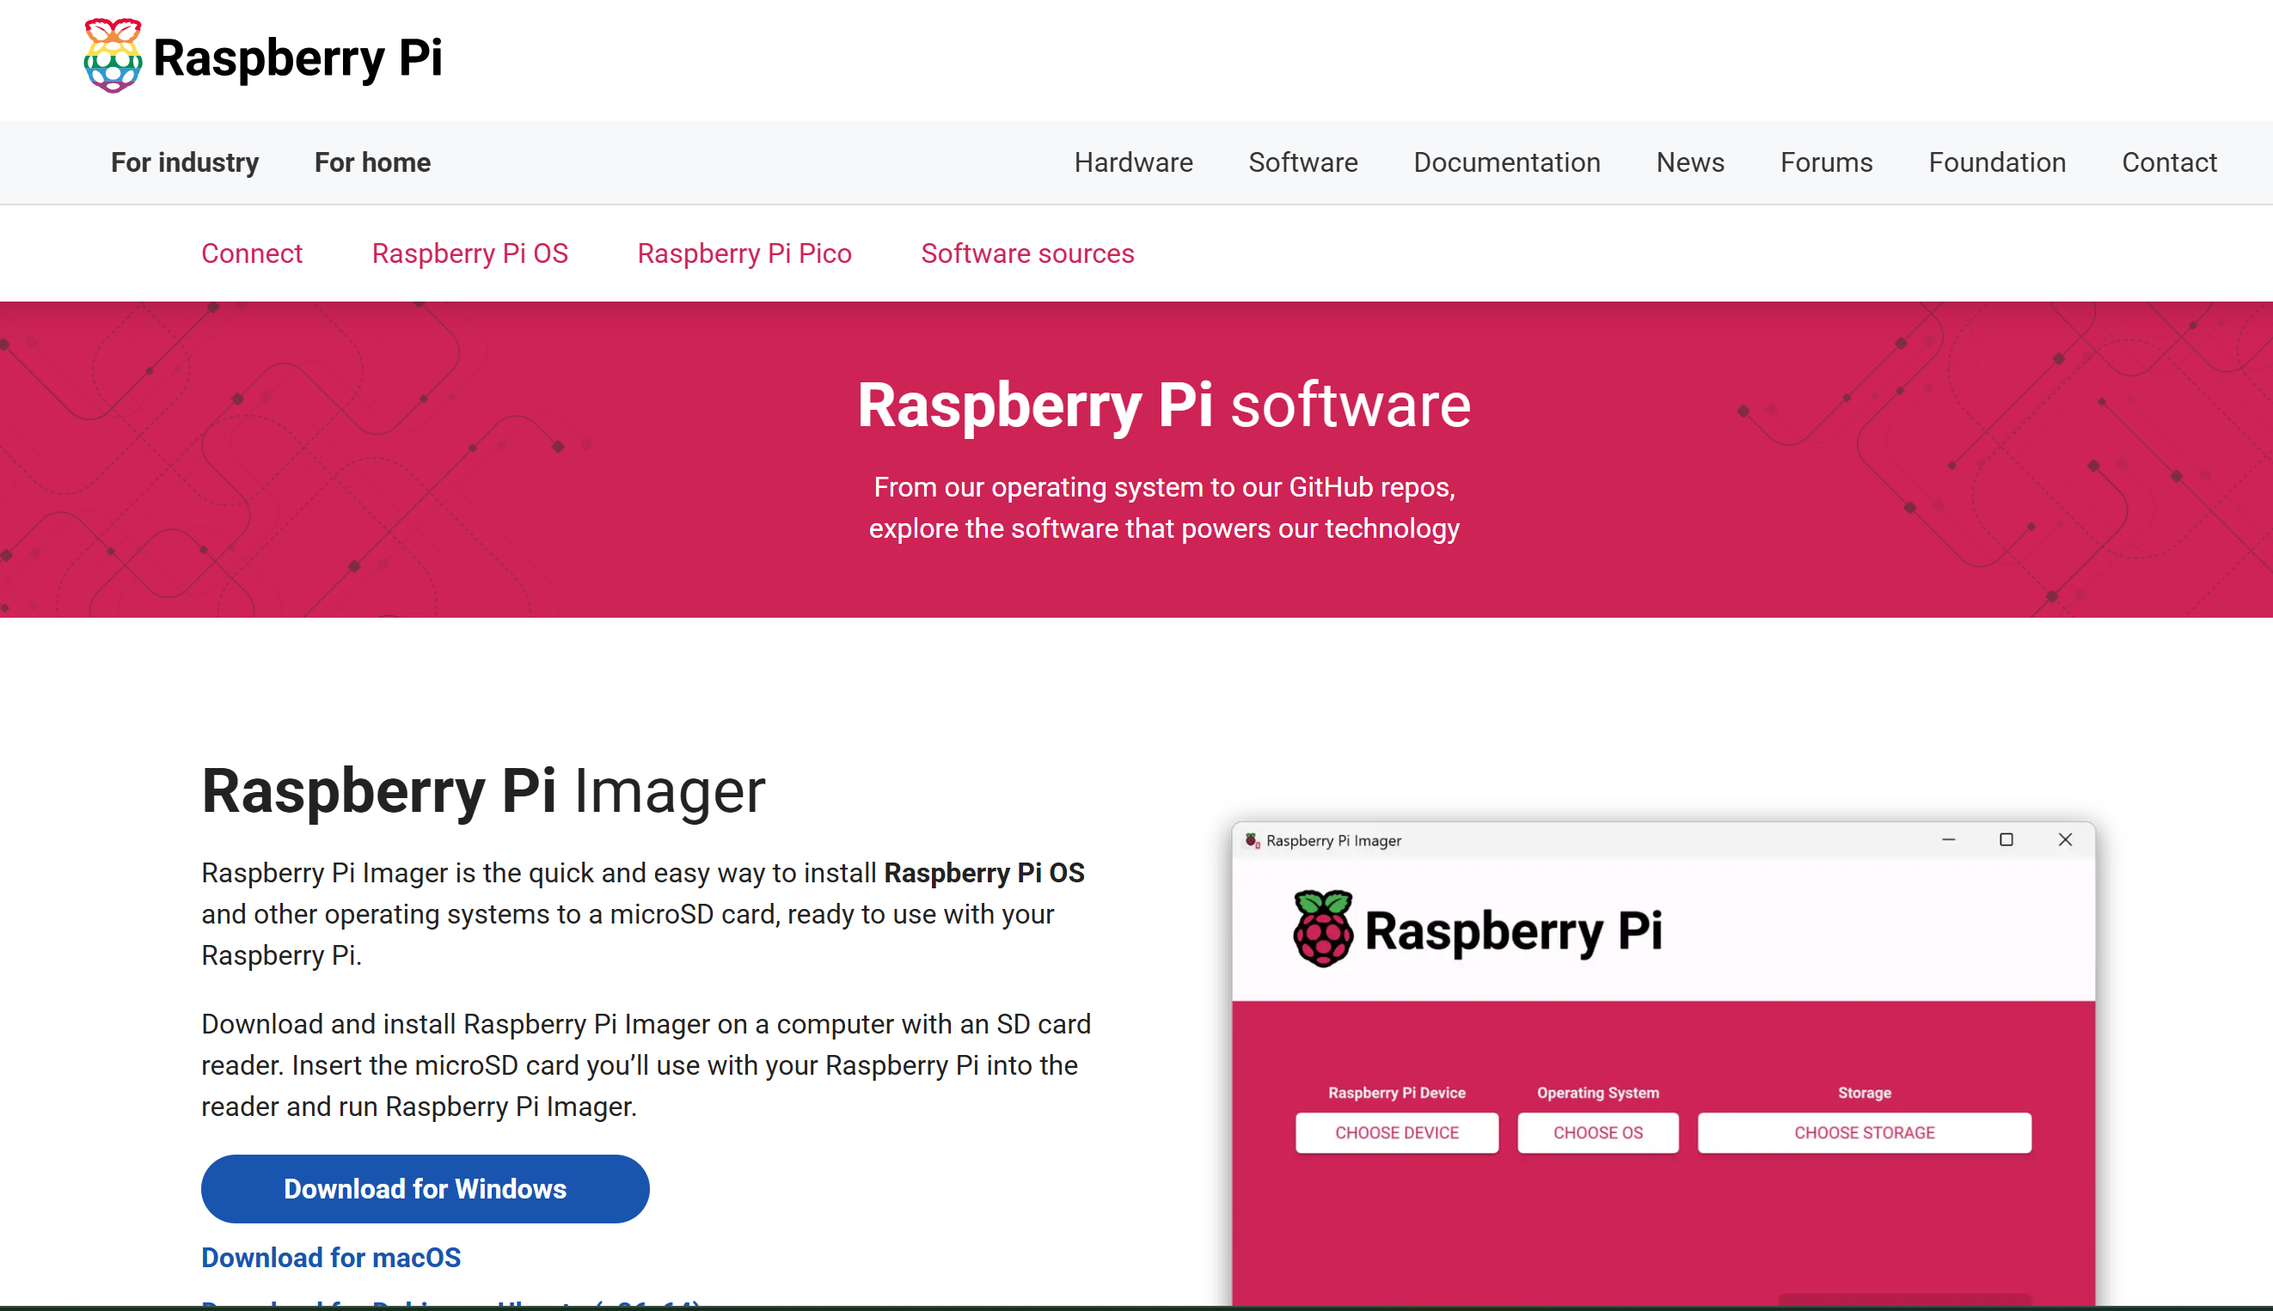Click the Imager window close X
Screen dimensions: 2273x1311
coord(2065,839)
